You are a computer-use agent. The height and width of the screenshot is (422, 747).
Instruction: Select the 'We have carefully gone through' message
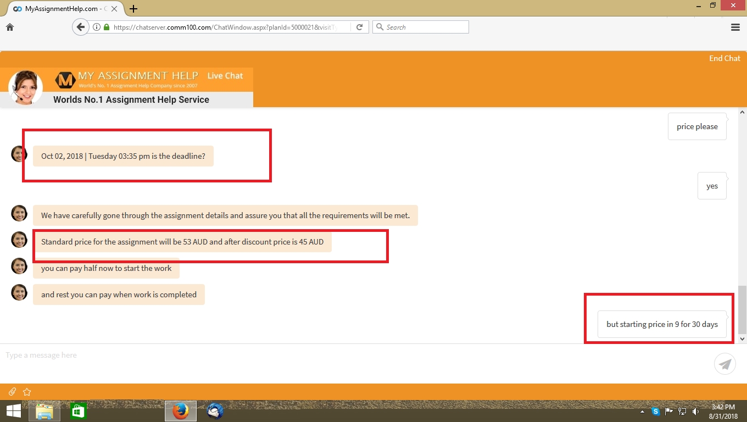(x=225, y=215)
